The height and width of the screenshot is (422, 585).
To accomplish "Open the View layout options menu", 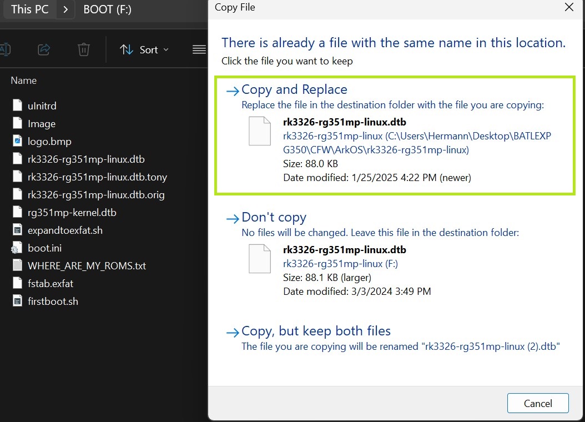I will tap(199, 50).
